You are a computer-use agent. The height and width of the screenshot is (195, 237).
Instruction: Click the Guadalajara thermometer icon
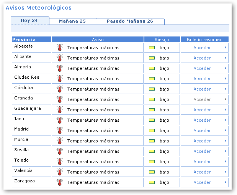point(59,110)
